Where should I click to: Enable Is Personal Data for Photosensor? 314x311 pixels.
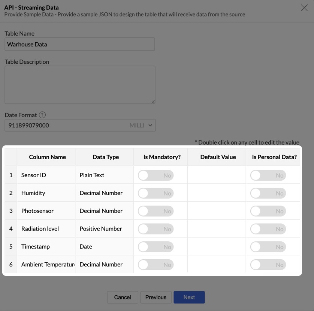tap(268, 211)
